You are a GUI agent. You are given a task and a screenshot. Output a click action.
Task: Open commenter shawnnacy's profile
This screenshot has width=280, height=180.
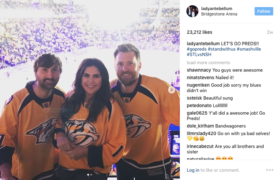pyautogui.click(x=199, y=70)
